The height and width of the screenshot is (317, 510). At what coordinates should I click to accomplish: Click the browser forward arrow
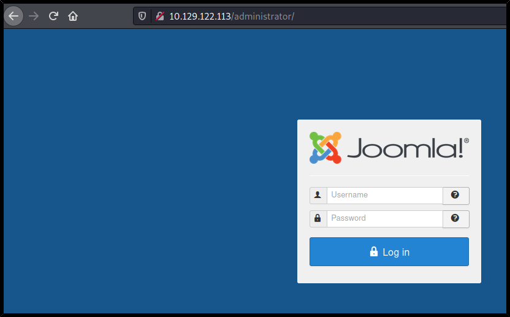(x=34, y=16)
